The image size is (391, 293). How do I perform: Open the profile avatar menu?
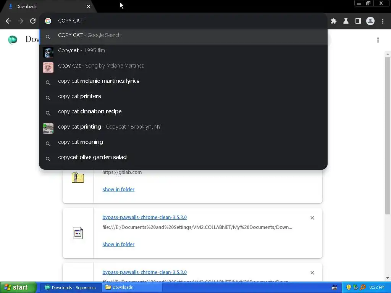coord(370,21)
